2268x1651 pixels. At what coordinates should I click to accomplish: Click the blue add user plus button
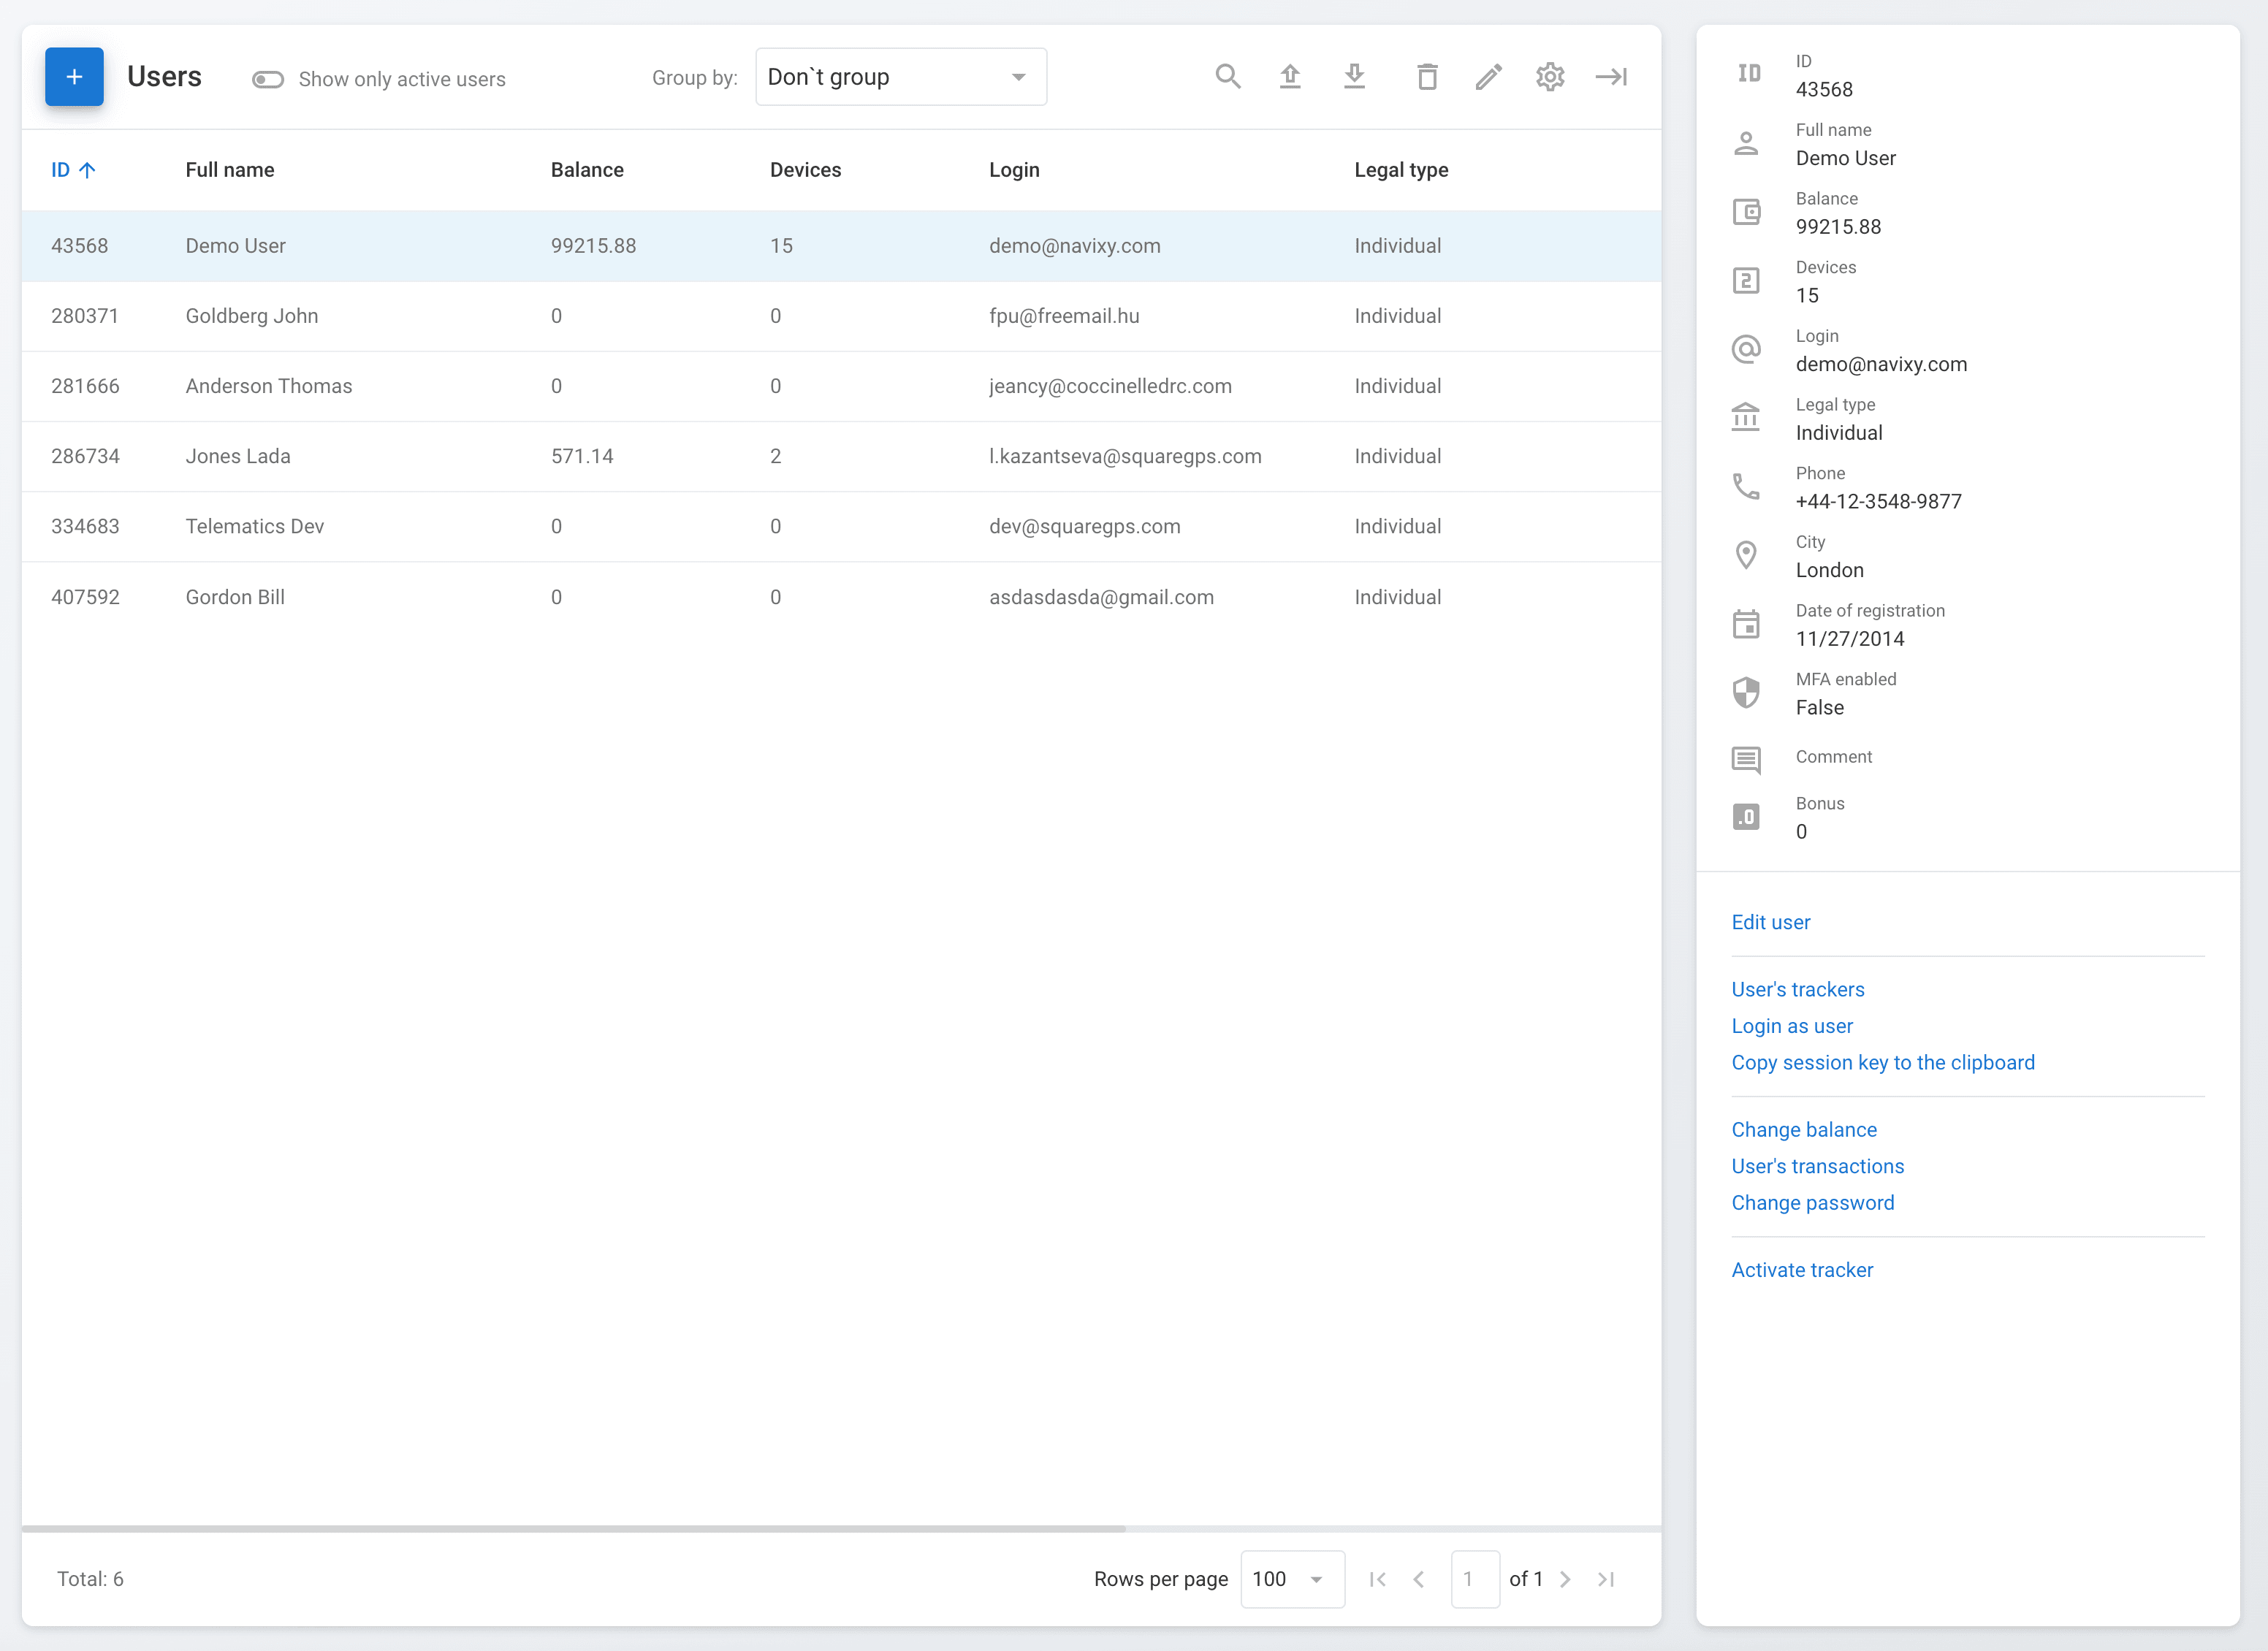click(x=74, y=77)
